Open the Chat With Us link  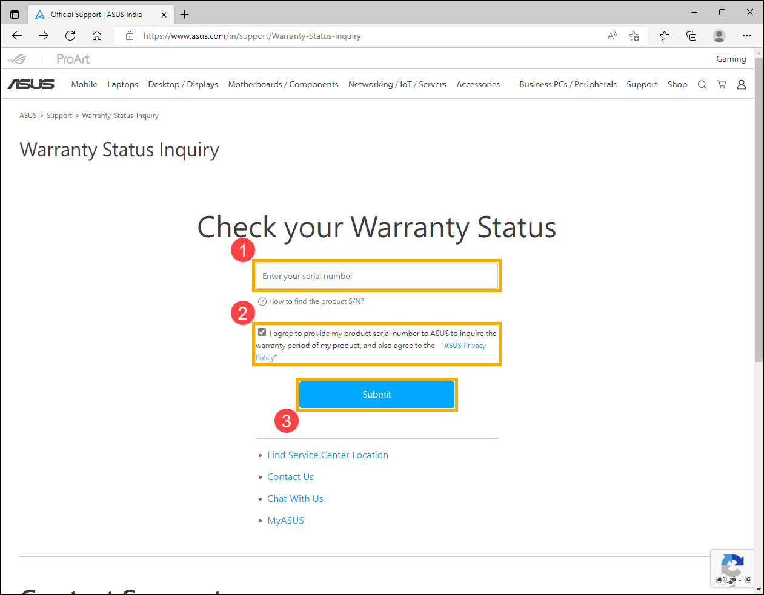pos(295,498)
